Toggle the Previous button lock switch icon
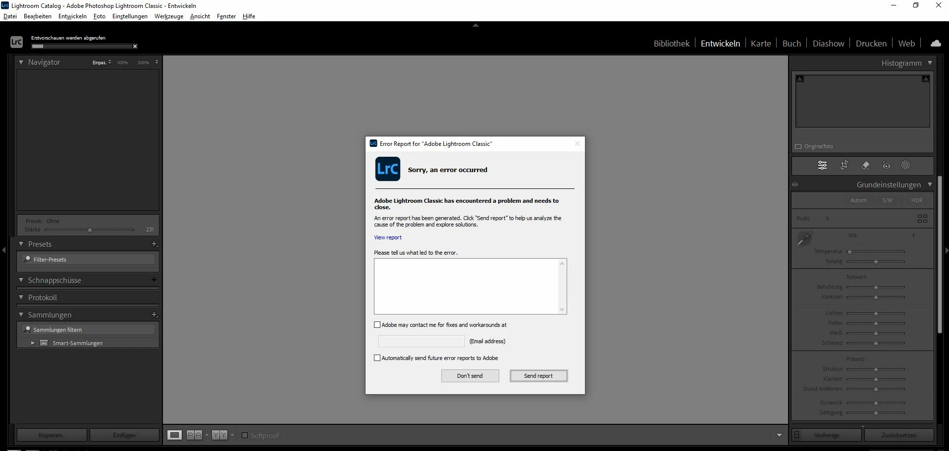949x451 pixels. pyautogui.click(x=797, y=435)
